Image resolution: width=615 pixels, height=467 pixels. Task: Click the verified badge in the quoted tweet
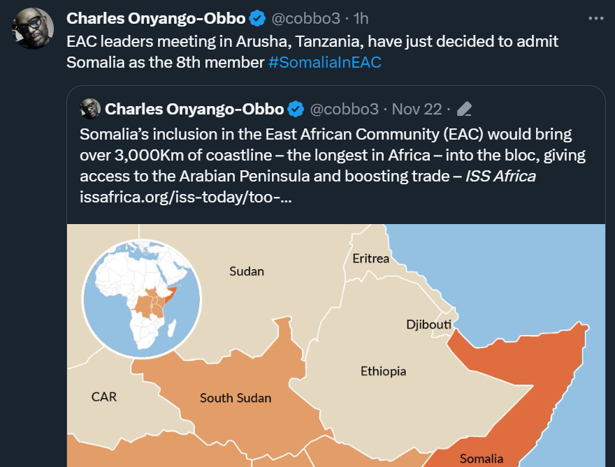click(x=296, y=110)
